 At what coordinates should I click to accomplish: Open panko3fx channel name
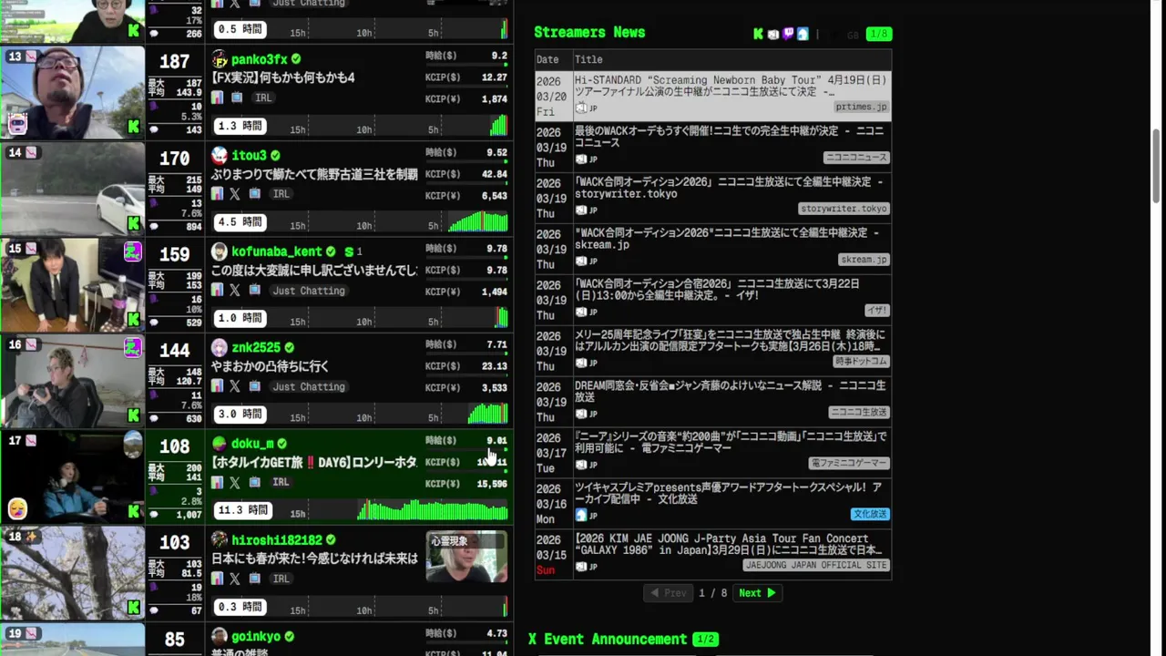click(259, 59)
